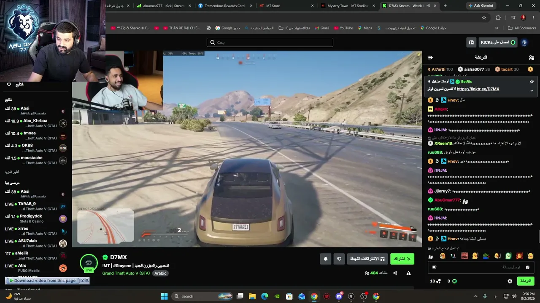Open browser extensions puzzle icon
The image size is (540, 303).
point(498,18)
